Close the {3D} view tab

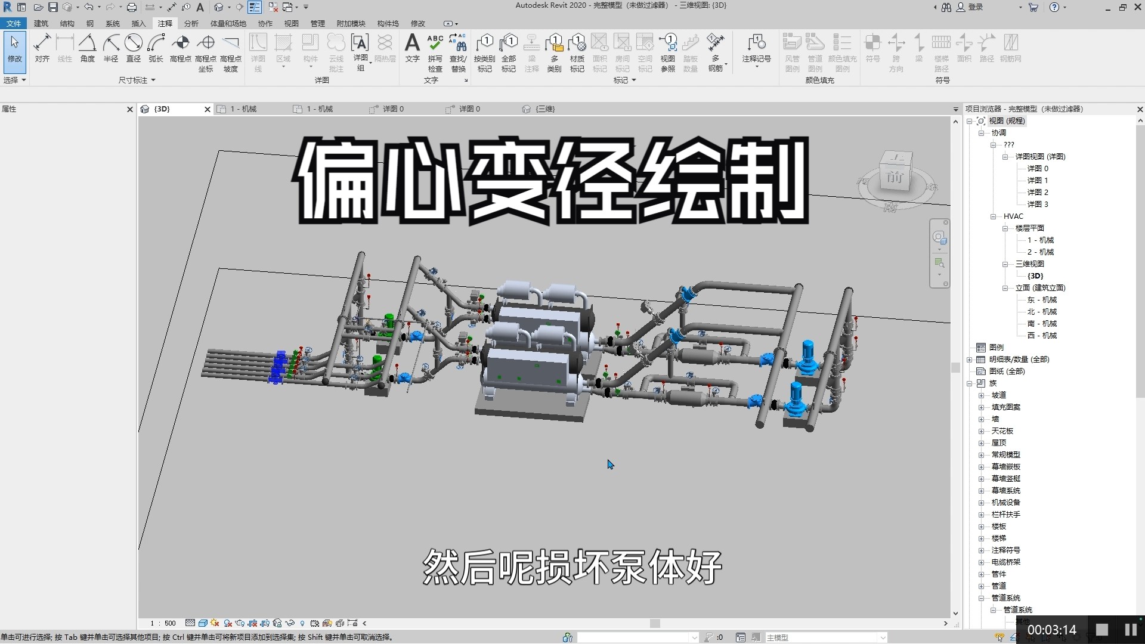[x=208, y=109]
